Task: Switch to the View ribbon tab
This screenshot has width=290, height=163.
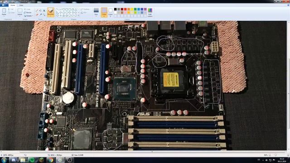Action: (x=21, y=5)
